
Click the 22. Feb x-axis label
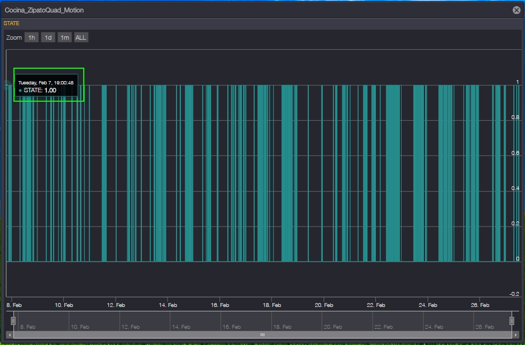pyautogui.click(x=376, y=305)
